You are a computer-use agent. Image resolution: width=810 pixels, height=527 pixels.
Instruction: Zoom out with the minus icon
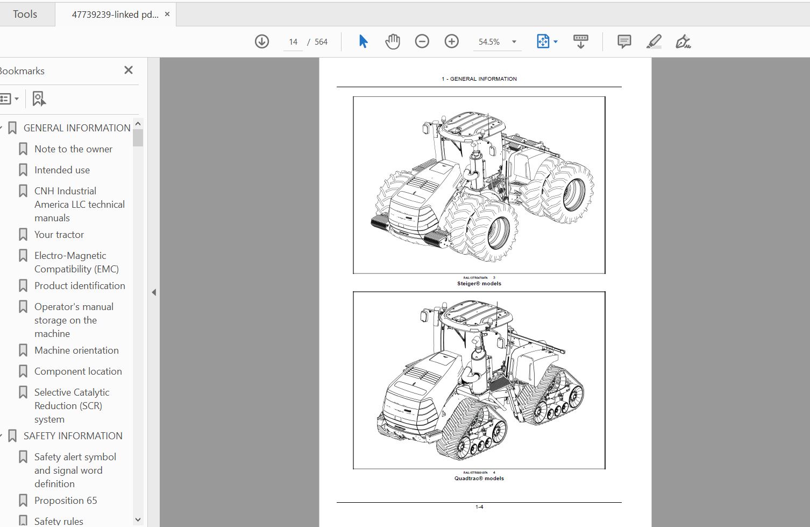point(422,41)
